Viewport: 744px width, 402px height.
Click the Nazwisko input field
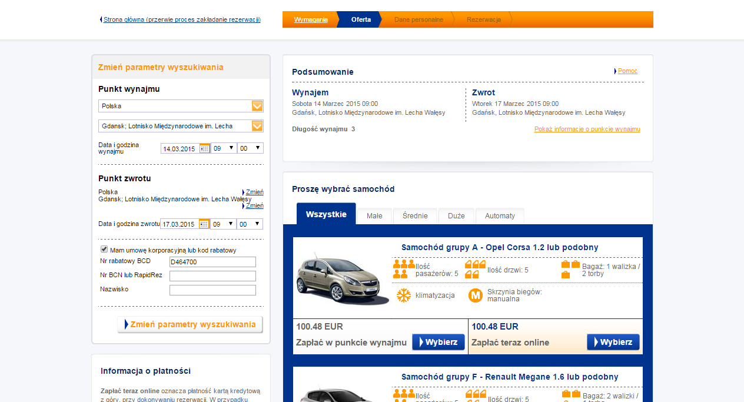point(212,290)
